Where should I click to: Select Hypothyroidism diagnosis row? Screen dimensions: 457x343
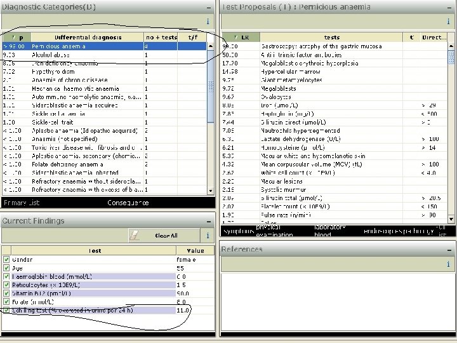pyautogui.click(x=104, y=71)
